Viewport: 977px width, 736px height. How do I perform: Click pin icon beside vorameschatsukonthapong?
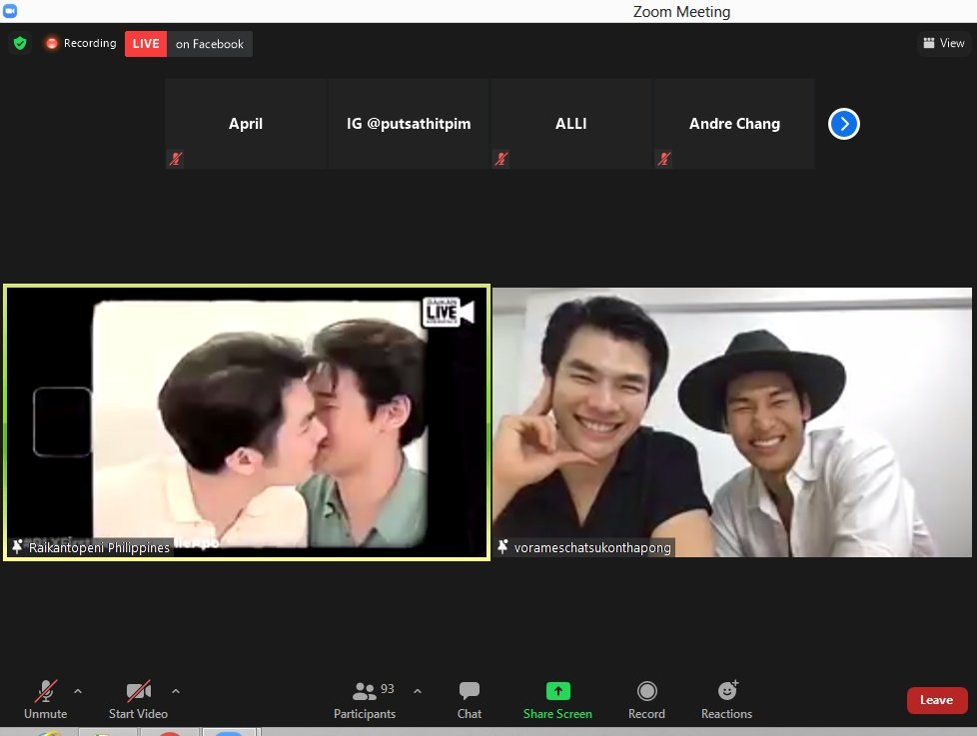tap(502, 547)
